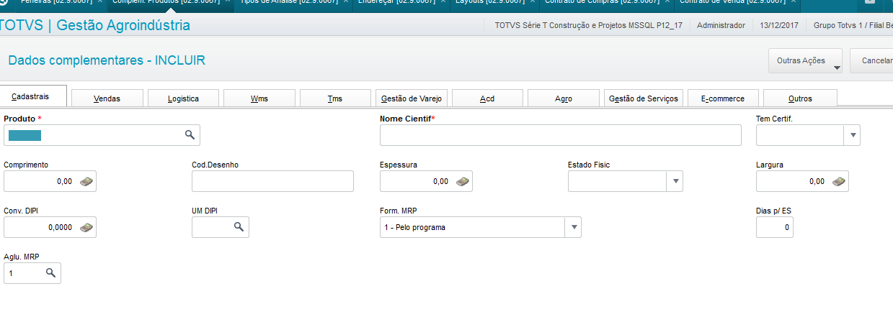Go to the Agro tab

pyautogui.click(x=564, y=98)
